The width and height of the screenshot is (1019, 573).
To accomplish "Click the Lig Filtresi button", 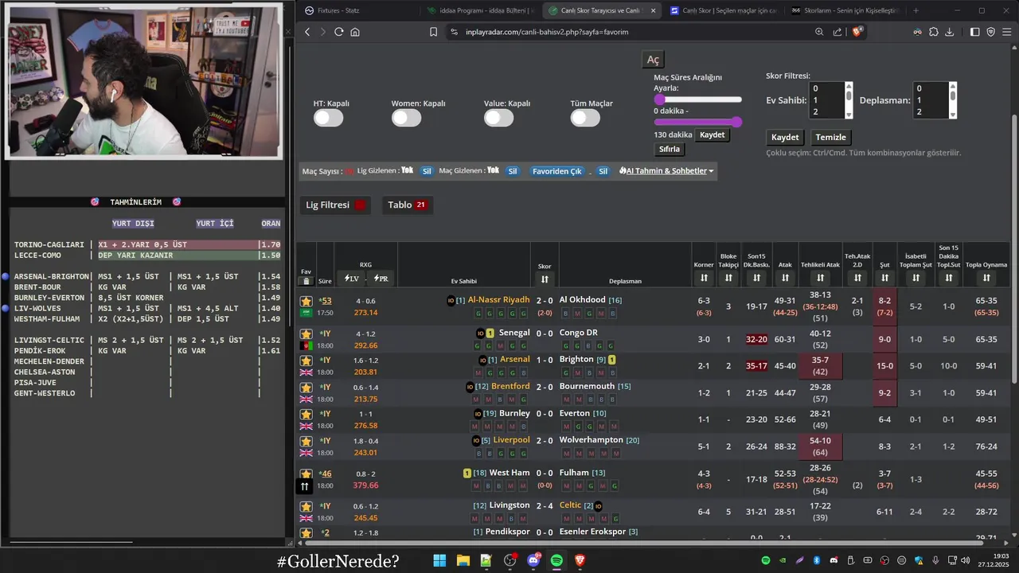I will coord(336,205).
